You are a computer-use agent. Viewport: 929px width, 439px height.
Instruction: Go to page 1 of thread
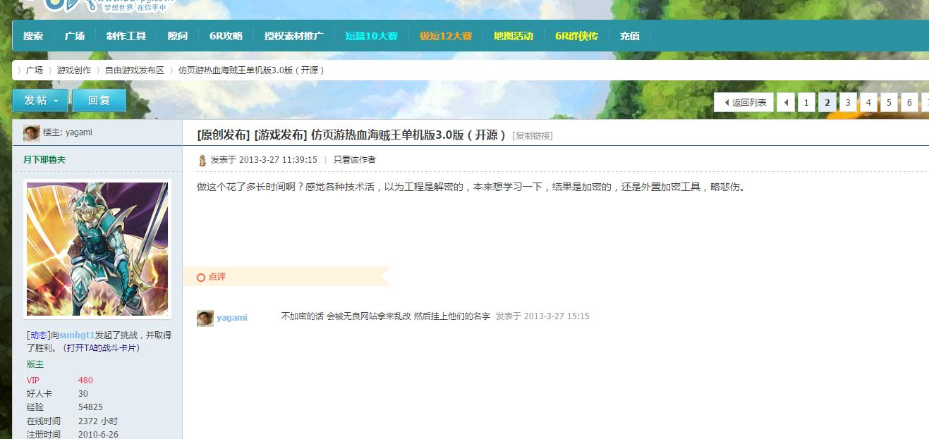[806, 103]
